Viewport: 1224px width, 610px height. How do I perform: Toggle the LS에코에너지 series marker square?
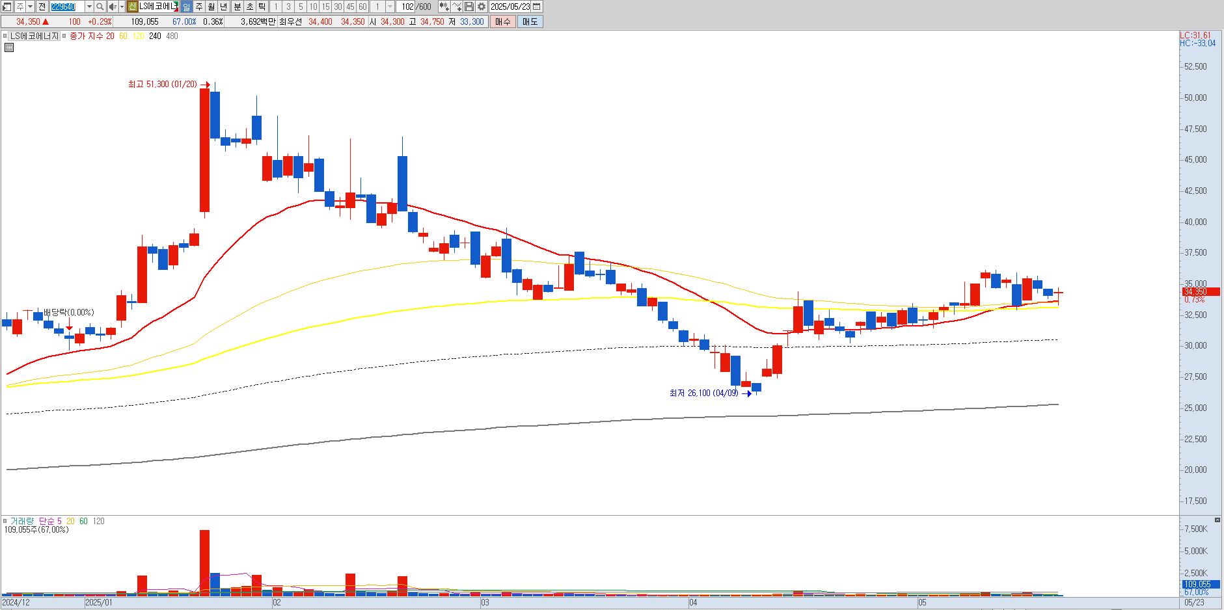coord(5,36)
